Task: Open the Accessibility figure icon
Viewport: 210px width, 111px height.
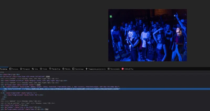Action: (x=86, y=69)
